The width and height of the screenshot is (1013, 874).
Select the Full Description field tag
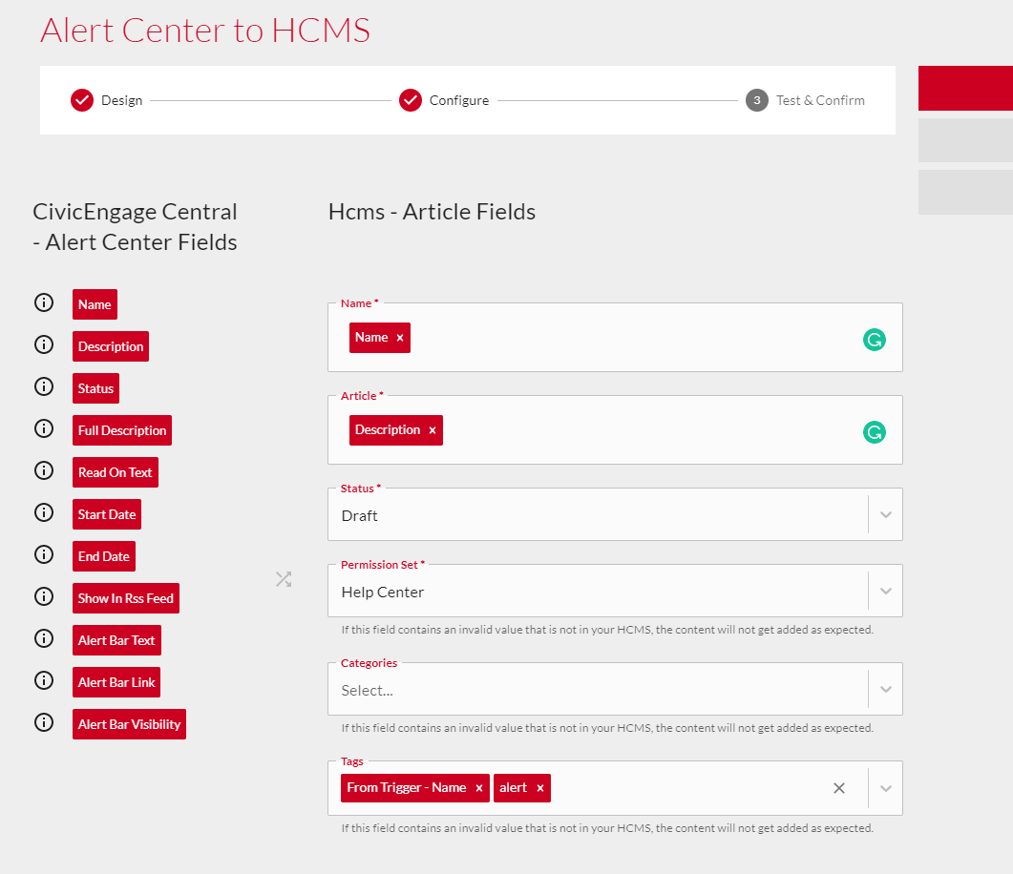122,430
